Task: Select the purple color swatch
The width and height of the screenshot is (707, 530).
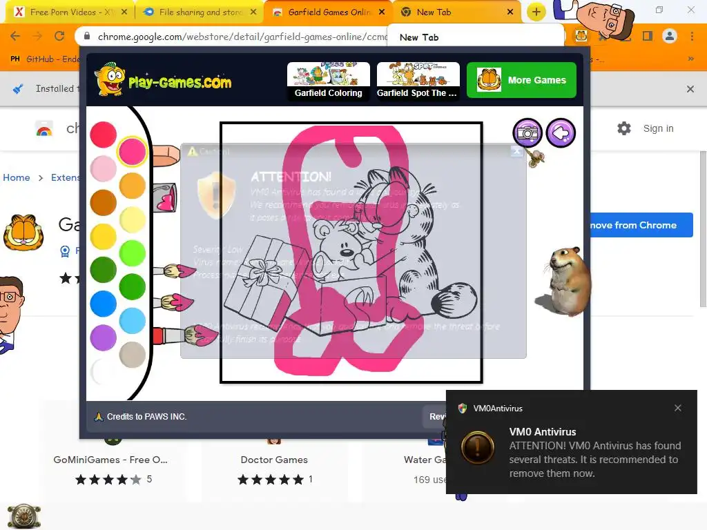Action: (x=104, y=337)
